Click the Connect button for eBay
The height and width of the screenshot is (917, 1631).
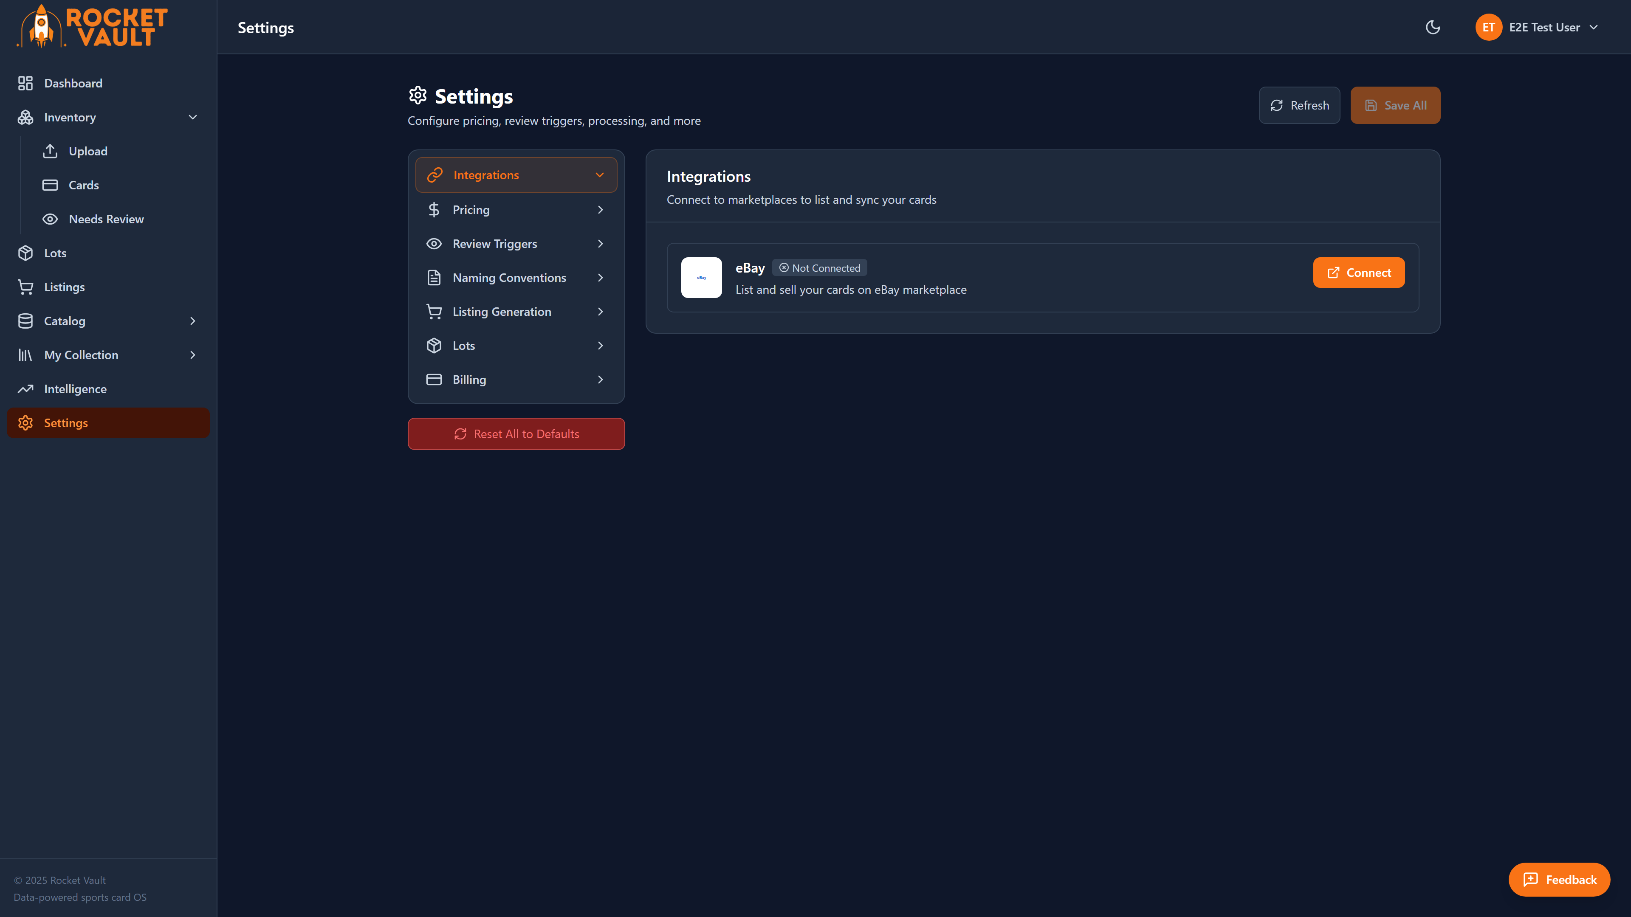pyautogui.click(x=1359, y=272)
